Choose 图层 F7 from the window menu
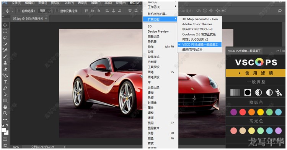287x150 pixels. pos(160,123)
